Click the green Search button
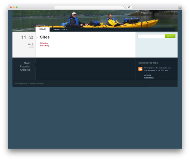The image size is (190, 160). tap(170, 36)
